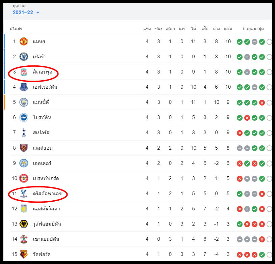Click the Manchester City club crest
Viewport: 275px width, 264px height.
coord(24,102)
